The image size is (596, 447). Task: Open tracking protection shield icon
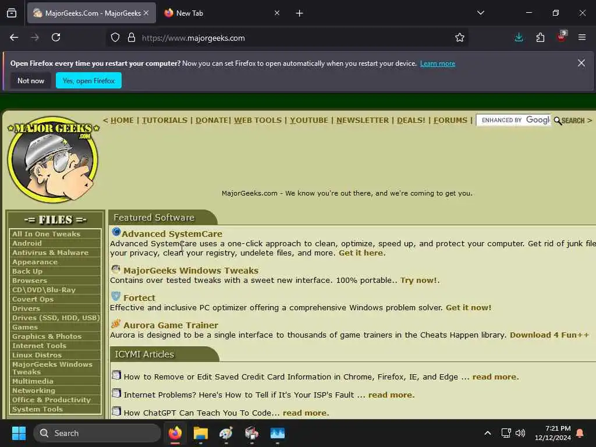coord(115,37)
